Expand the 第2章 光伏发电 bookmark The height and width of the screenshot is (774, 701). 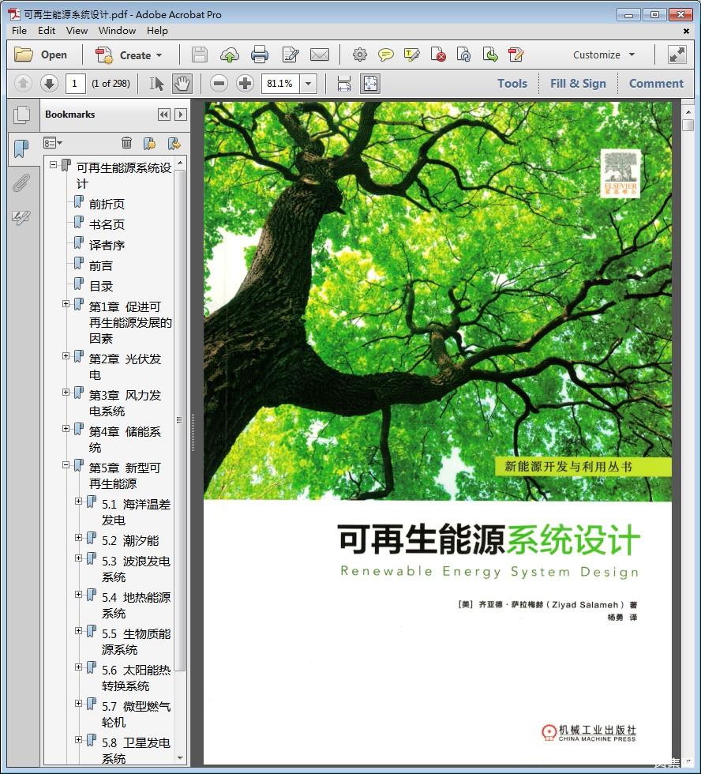[66, 356]
